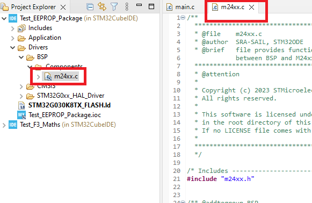This screenshot has width=312, height=203.
Task: Click the C file icon on m24xx.c tab
Action: pyautogui.click(x=215, y=8)
